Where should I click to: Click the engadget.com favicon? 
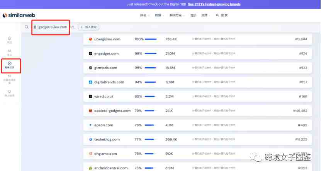(90, 53)
